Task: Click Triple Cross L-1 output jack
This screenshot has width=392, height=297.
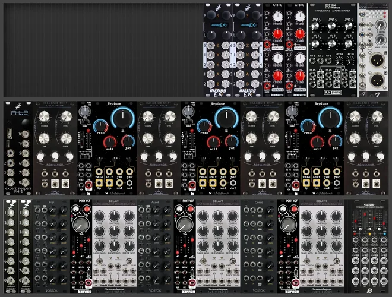Action: (321, 74)
